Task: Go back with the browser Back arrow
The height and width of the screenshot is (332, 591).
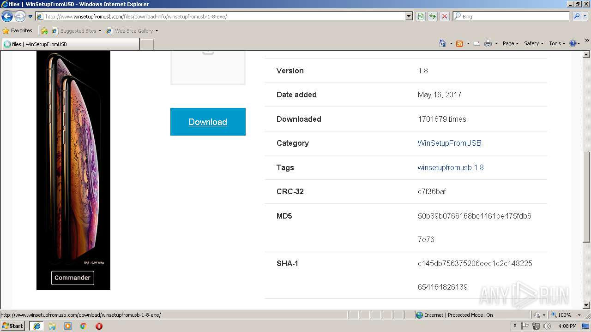Action: coord(7,17)
